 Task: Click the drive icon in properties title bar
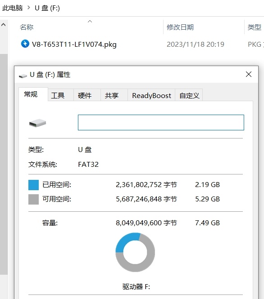pos(23,76)
